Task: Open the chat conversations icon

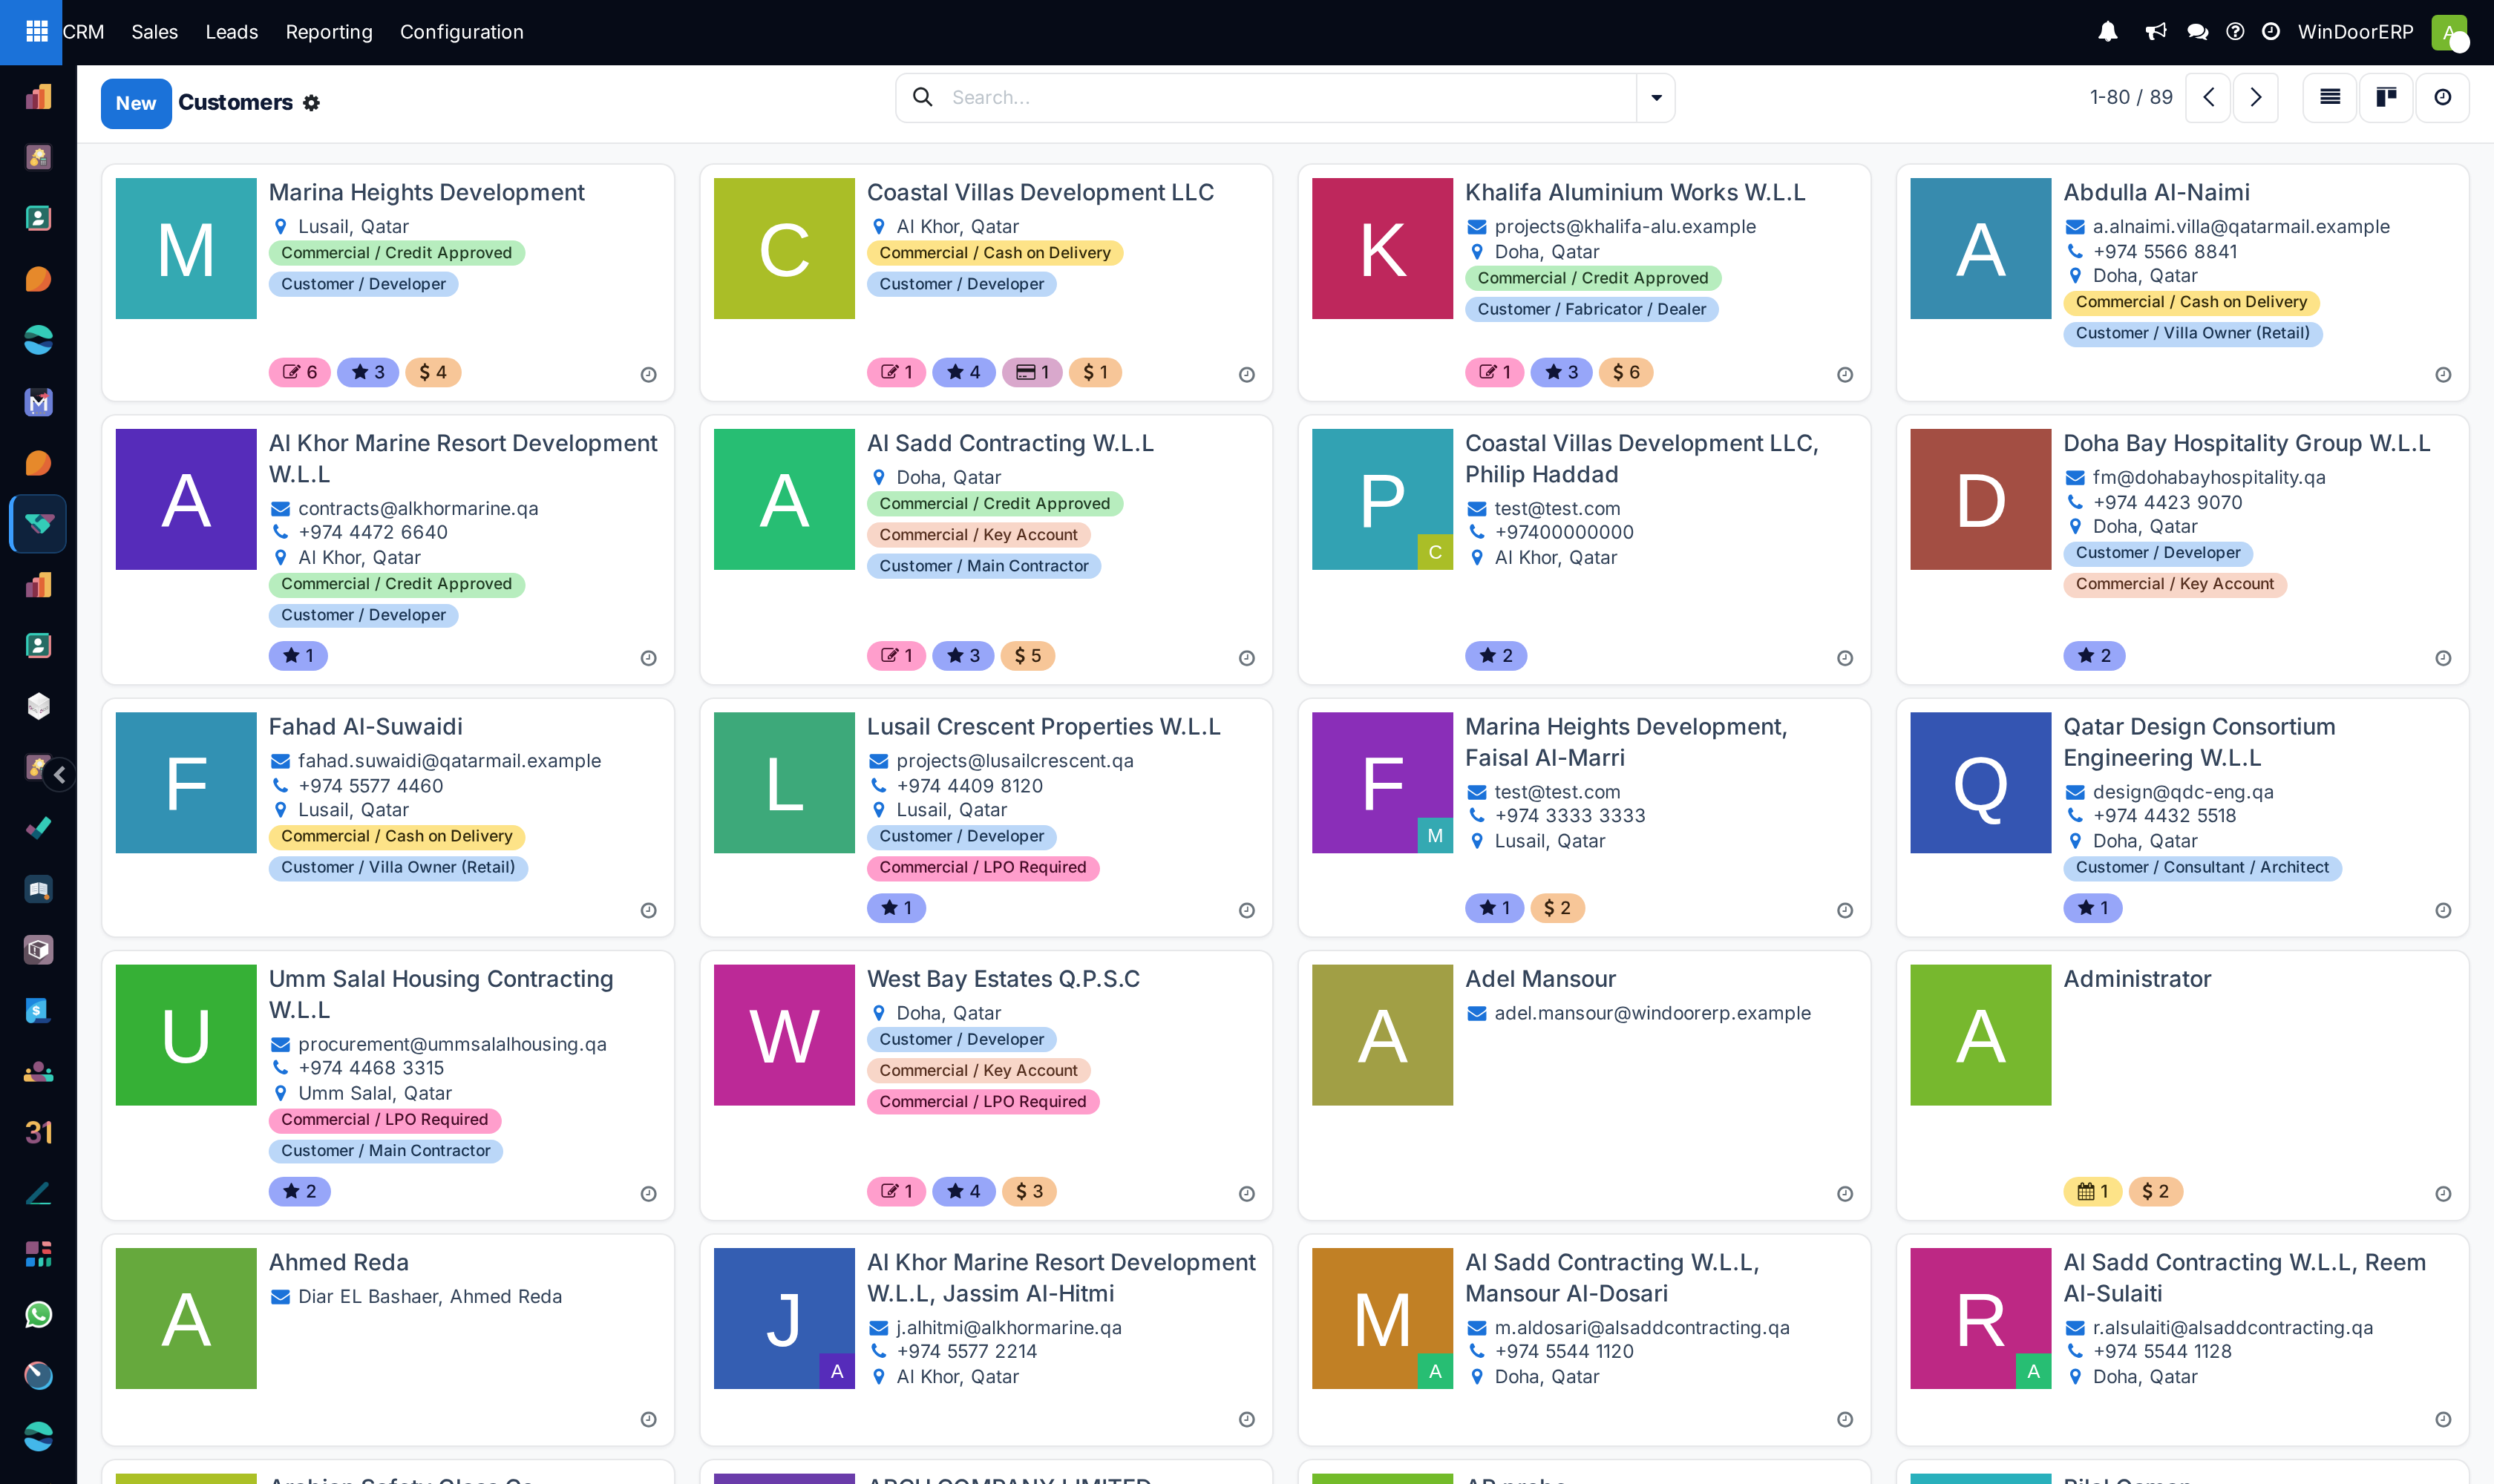Action: (x=2198, y=32)
